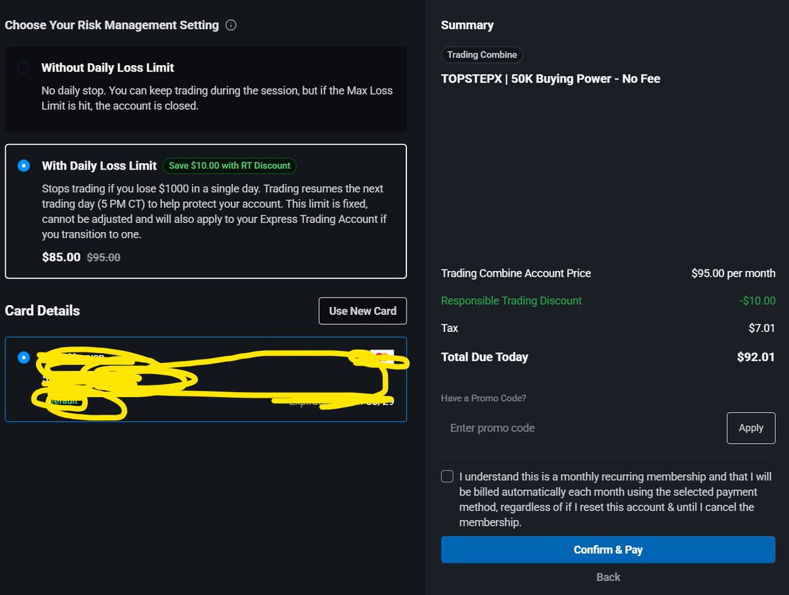
Task: Click the $85.00 discounted price
Action: 61,257
